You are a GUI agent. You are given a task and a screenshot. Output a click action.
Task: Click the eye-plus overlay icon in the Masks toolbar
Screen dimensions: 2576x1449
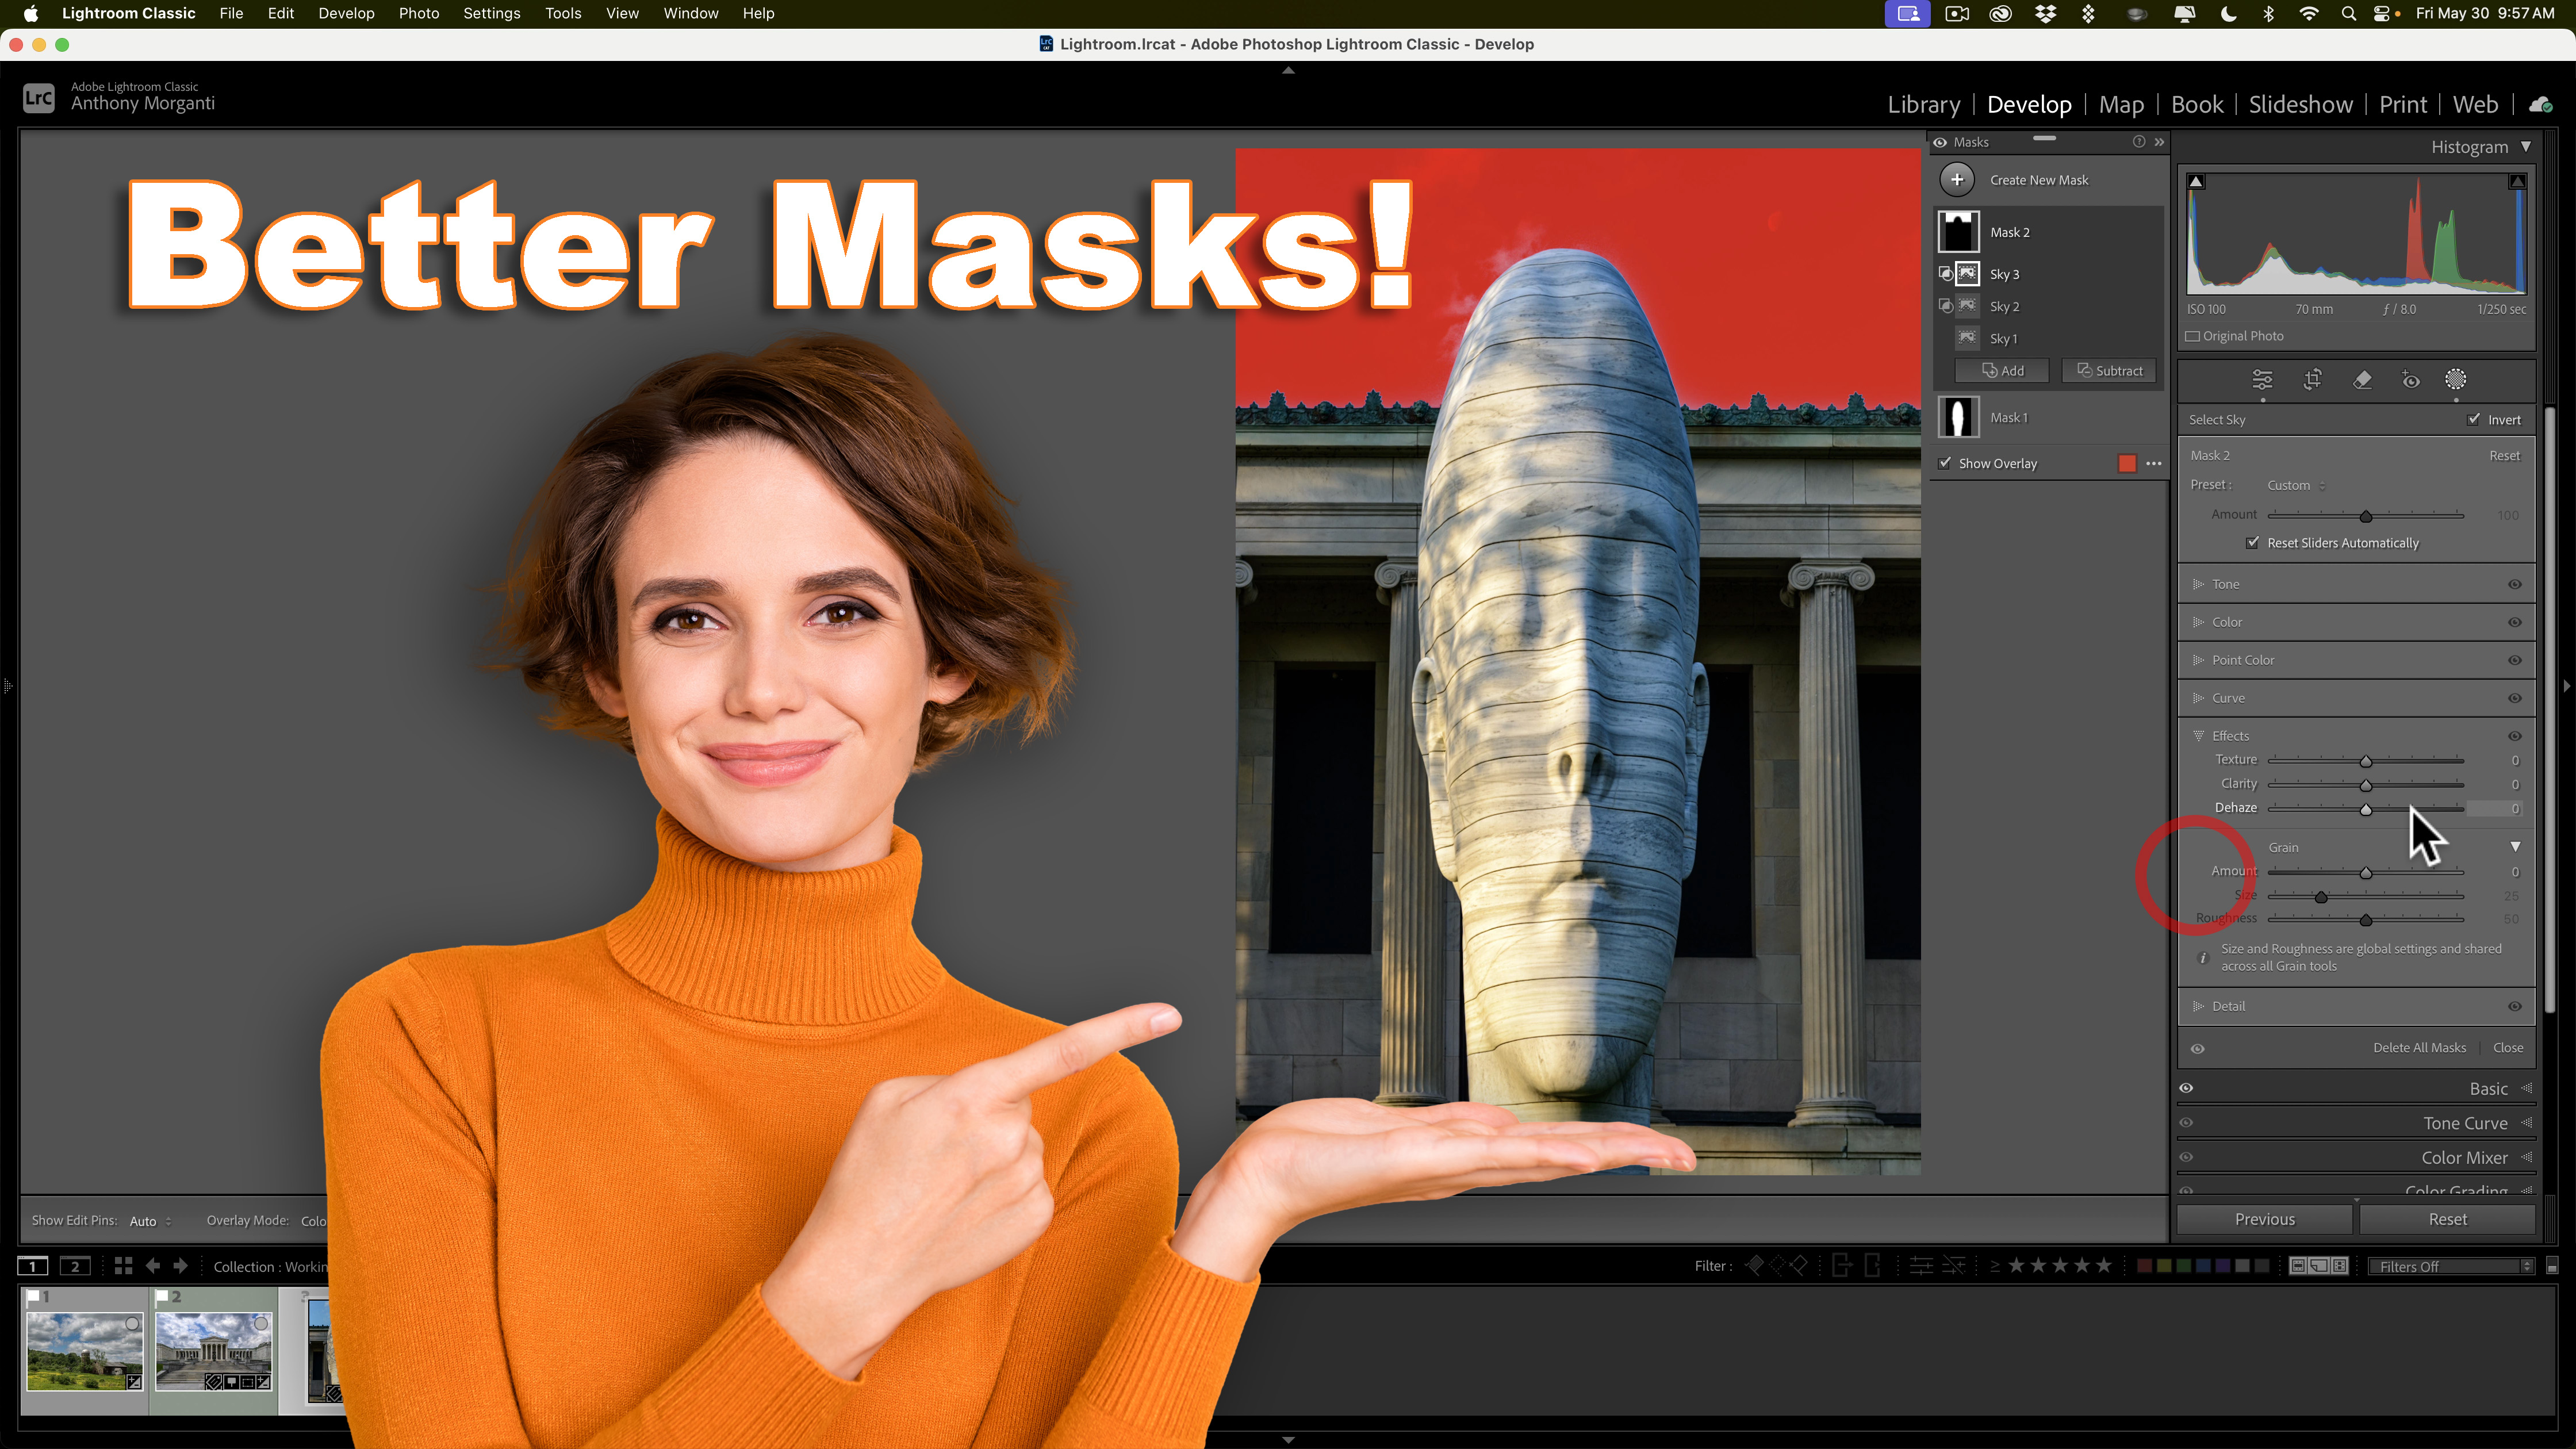coord(2410,380)
